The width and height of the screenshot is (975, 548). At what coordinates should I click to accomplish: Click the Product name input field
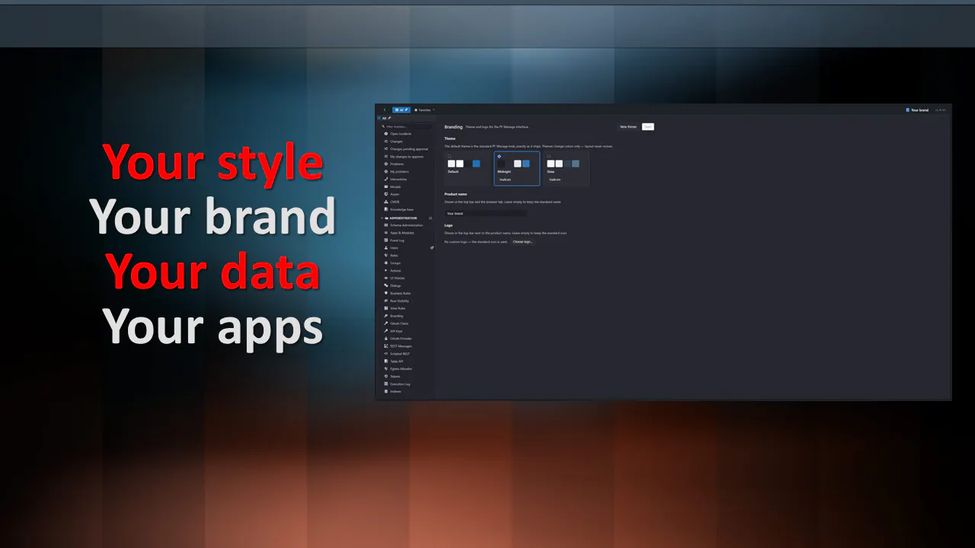tap(485, 214)
